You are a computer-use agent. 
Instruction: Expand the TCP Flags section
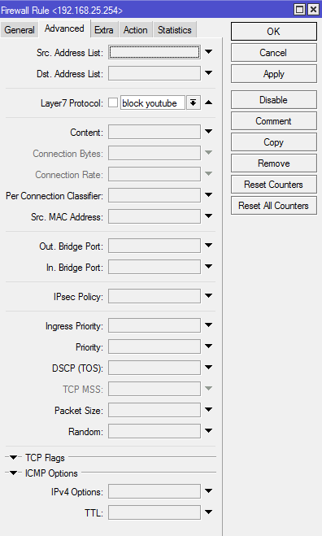[13, 457]
